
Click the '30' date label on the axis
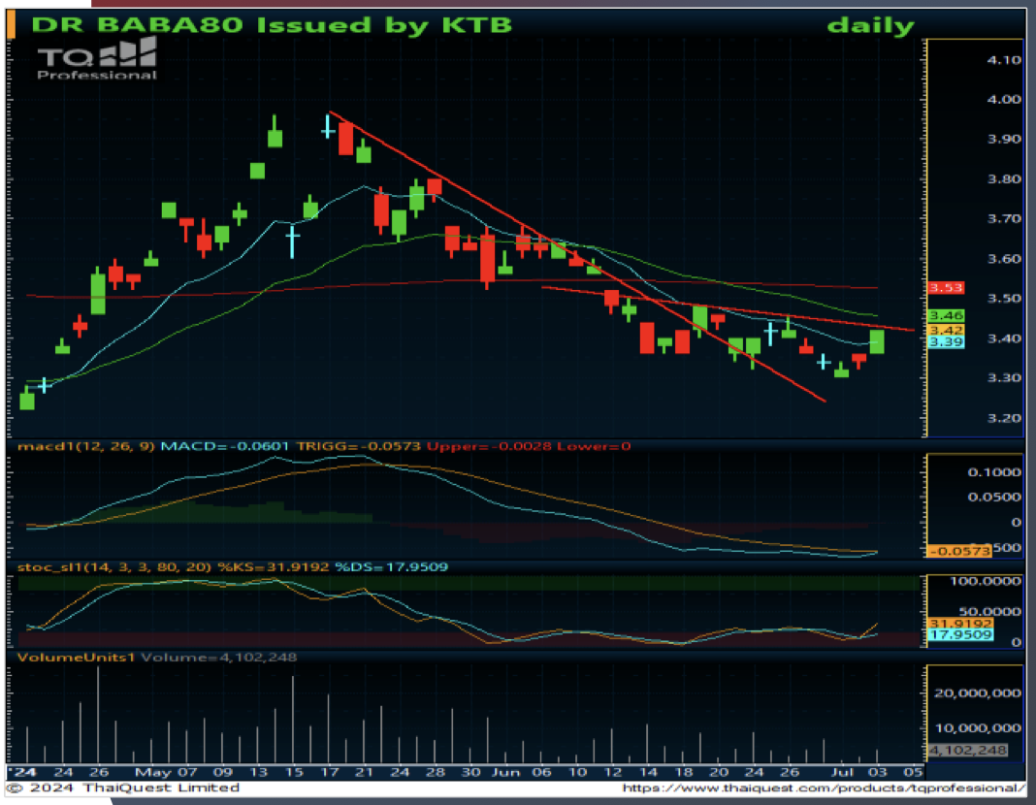point(470,772)
